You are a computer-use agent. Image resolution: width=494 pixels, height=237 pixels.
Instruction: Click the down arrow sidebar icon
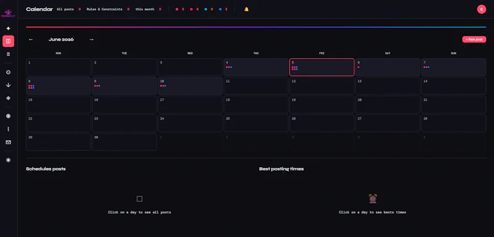click(8, 85)
